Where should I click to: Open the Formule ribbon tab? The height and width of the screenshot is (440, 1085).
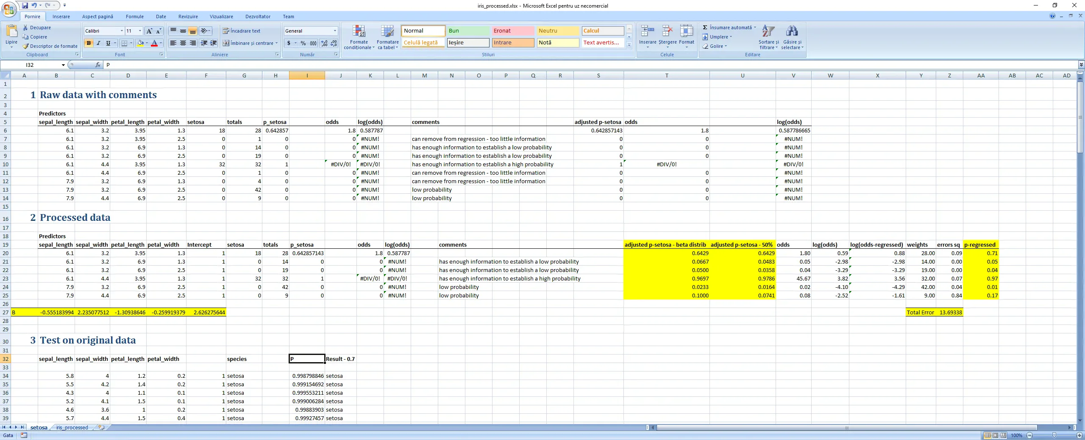point(135,16)
